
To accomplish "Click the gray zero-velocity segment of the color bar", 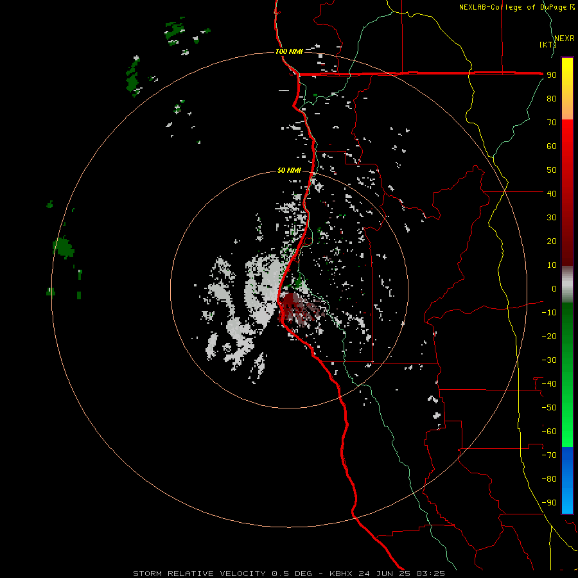I will 567,285.
